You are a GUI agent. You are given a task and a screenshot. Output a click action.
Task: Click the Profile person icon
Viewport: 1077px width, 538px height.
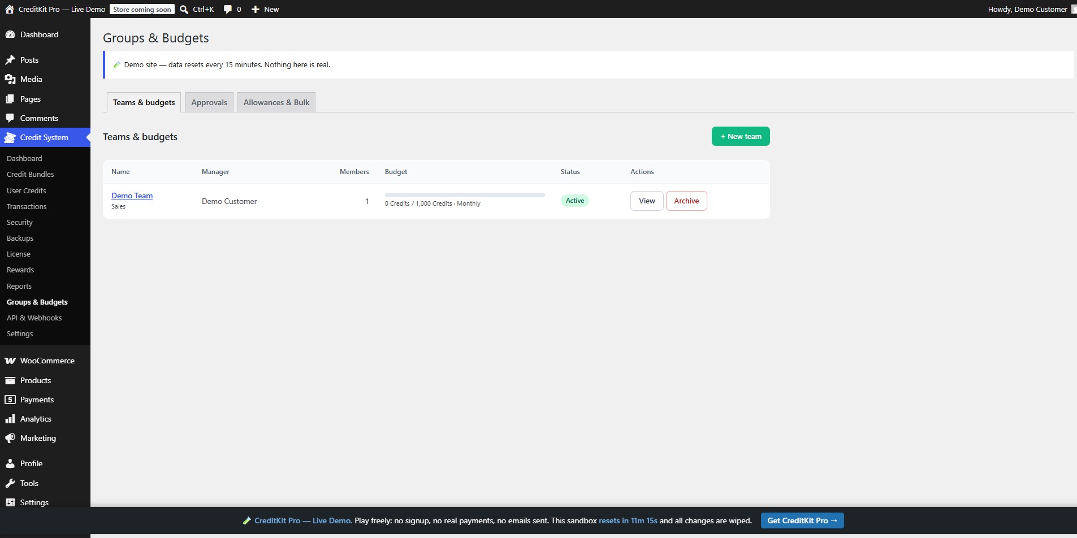click(x=10, y=463)
